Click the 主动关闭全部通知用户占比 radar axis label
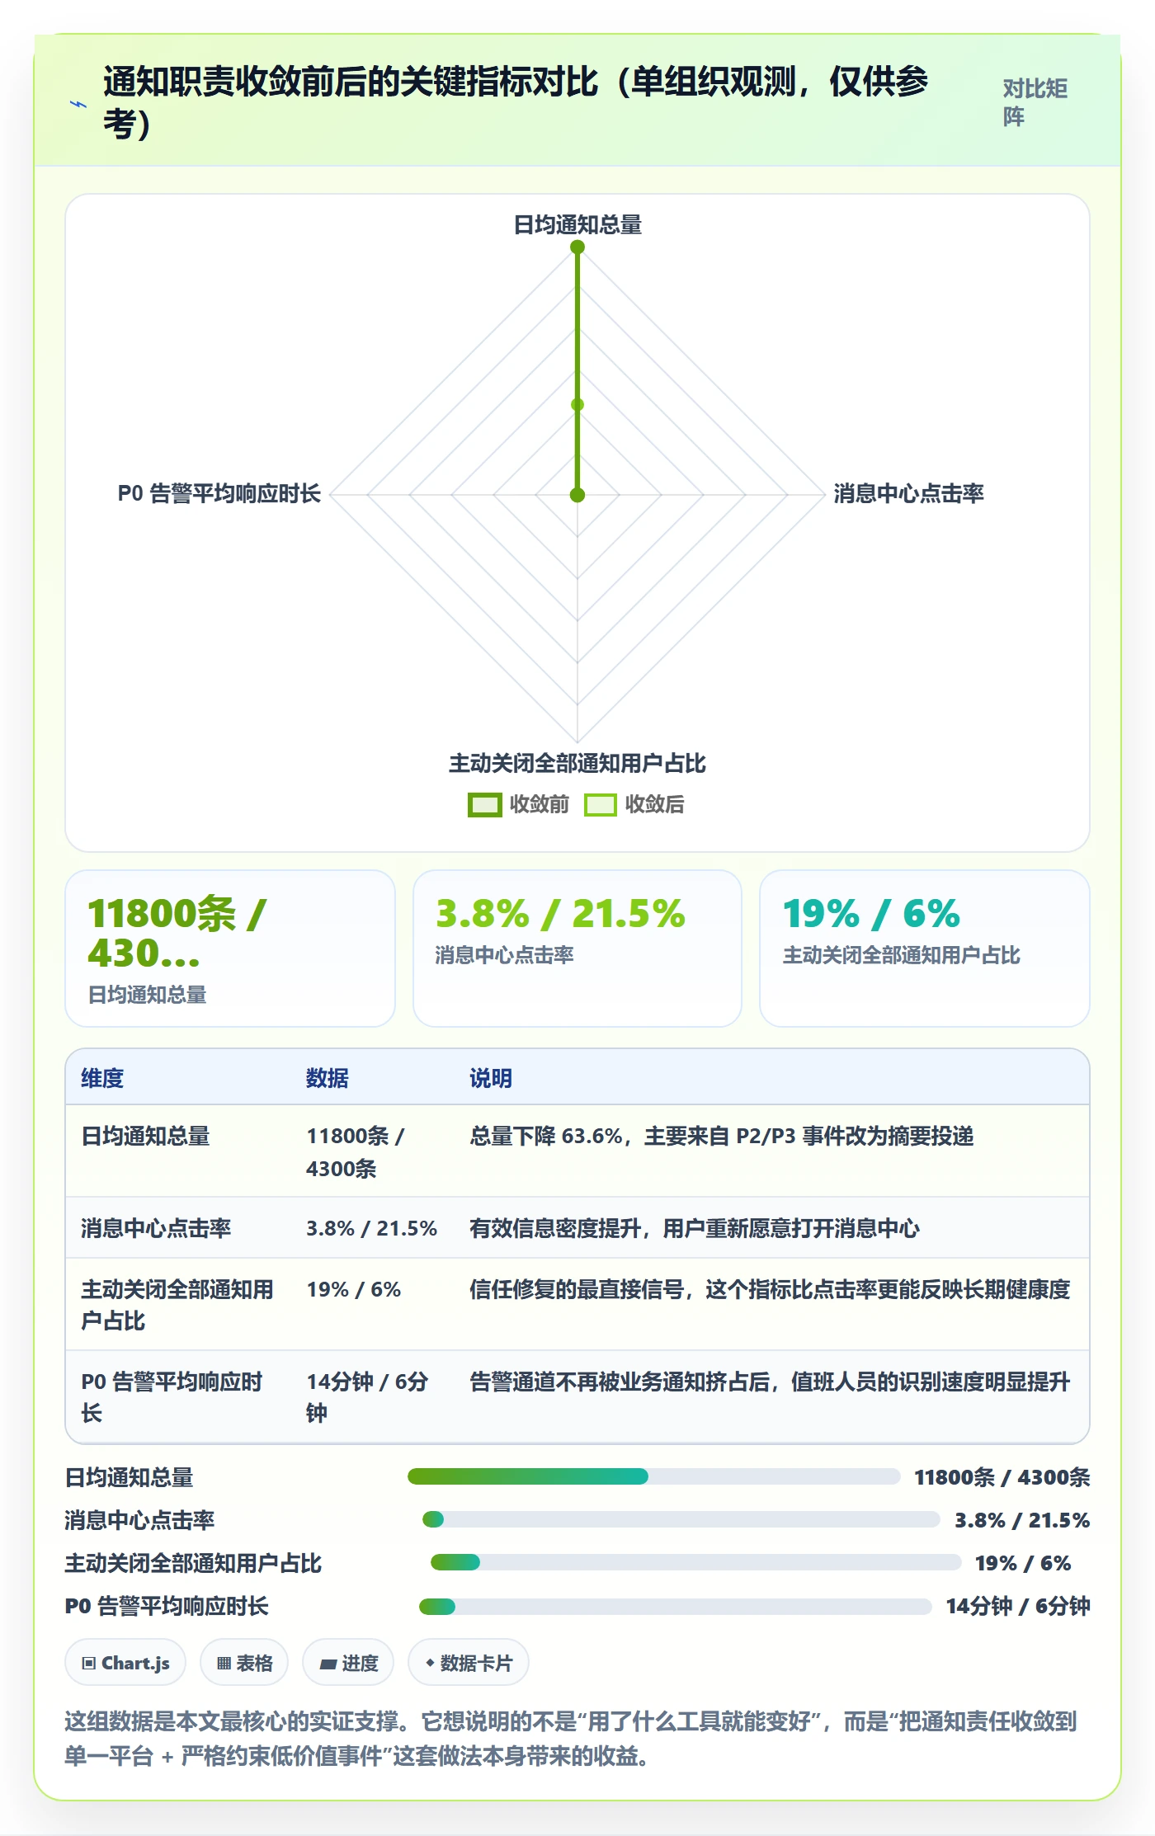 577,763
